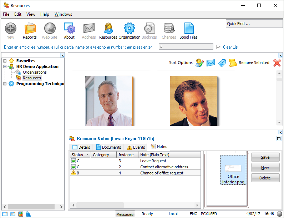
Task: Open Resources from the toolbar
Action: coord(108,28)
